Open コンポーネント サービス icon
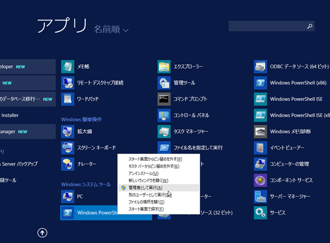Viewport: 330px width, 243px height. click(x=260, y=180)
